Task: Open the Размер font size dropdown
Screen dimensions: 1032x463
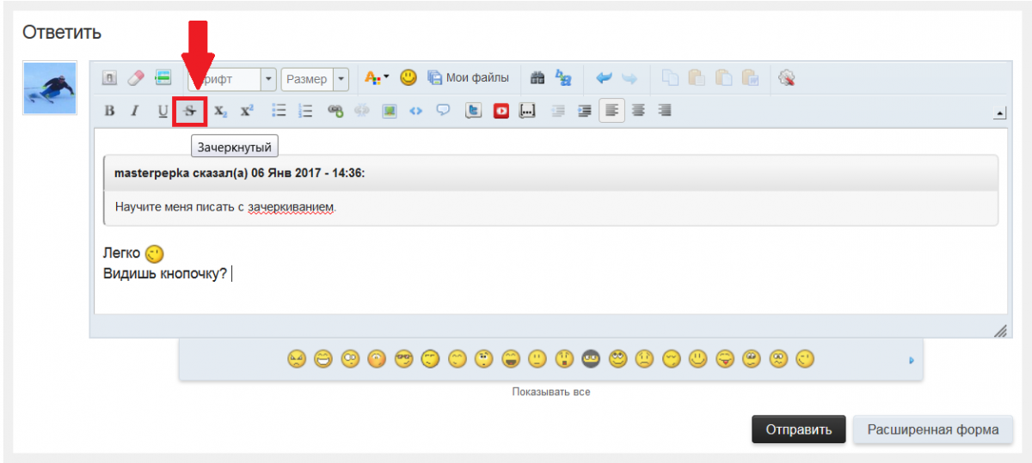Action: pyautogui.click(x=341, y=79)
